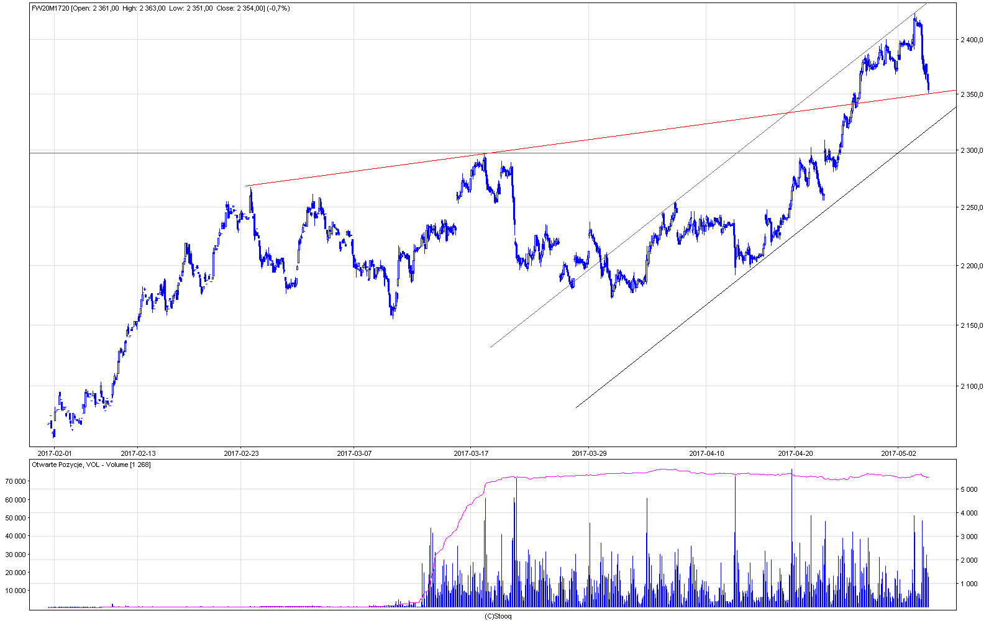Select the 2 100,0 price axis label

pyautogui.click(x=972, y=386)
